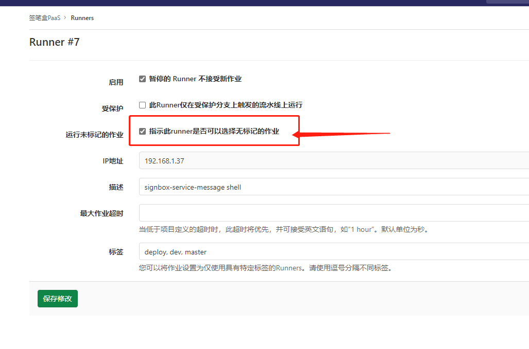Uncheck the 启用 paused Runner checkbox
The height and width of the screenshot is (349, 529).
tap(142, 79)
